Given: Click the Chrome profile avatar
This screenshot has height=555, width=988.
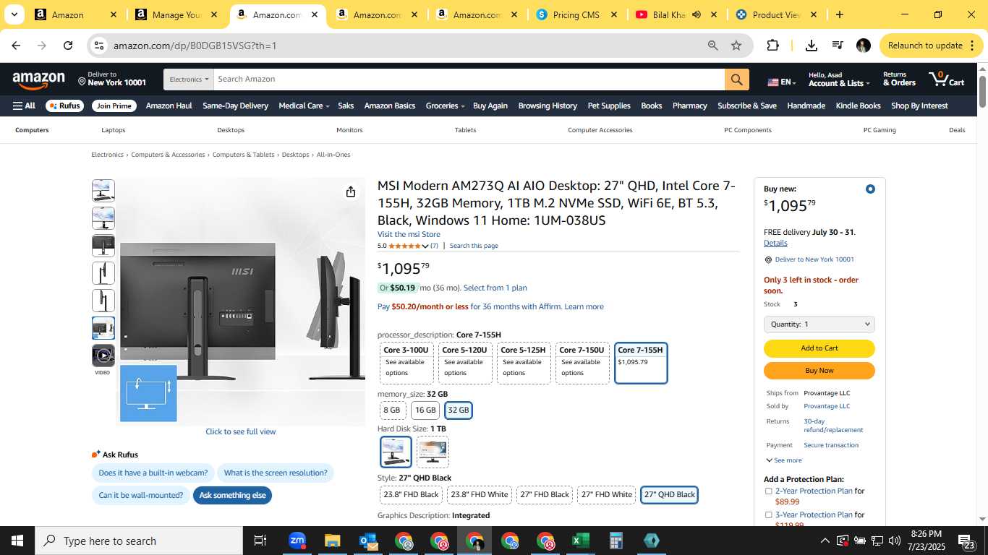Looking at the screenshot, I should [863, 46].
